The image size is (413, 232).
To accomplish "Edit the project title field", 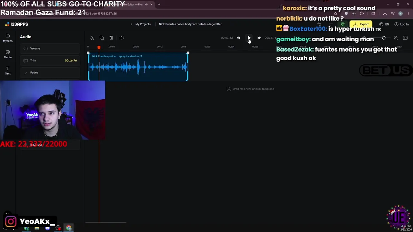I will point(190,24).
